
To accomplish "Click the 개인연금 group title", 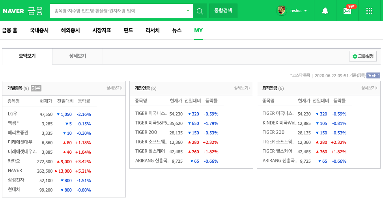I will [x=142, y=88].
